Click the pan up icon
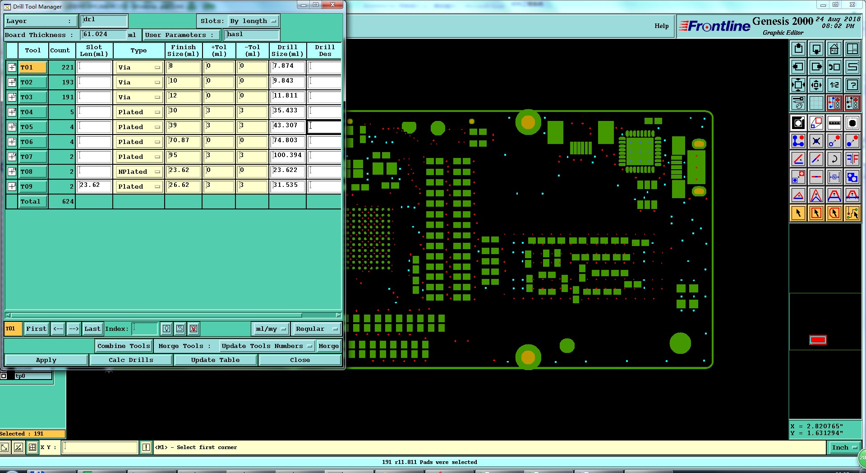866x473 pixels. click(798, 49)
